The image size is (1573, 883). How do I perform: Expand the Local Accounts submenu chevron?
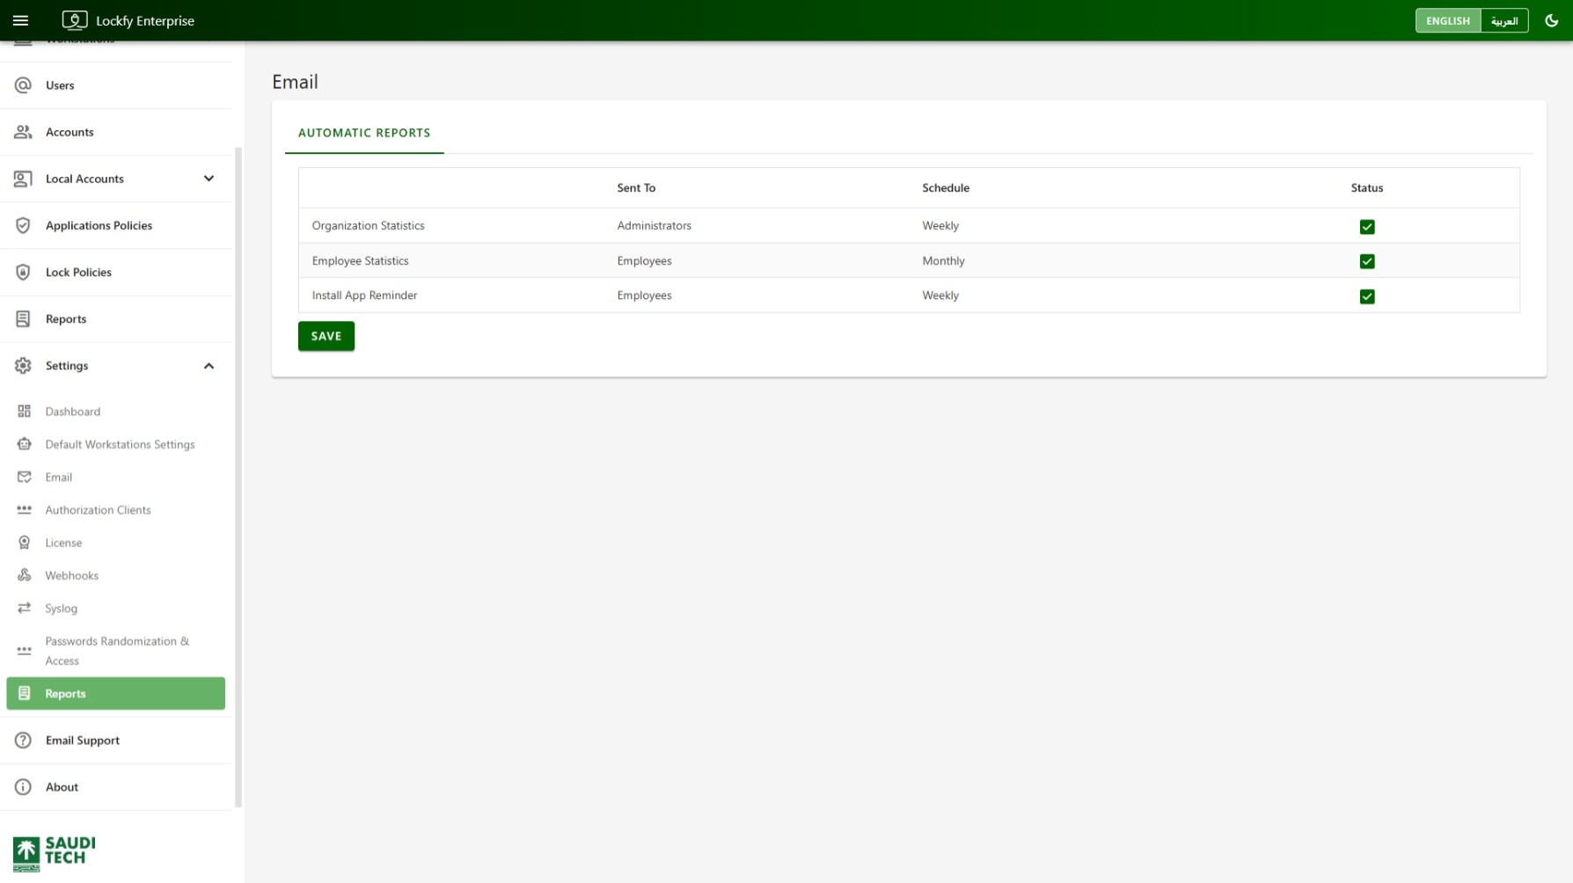pos(209,179)
